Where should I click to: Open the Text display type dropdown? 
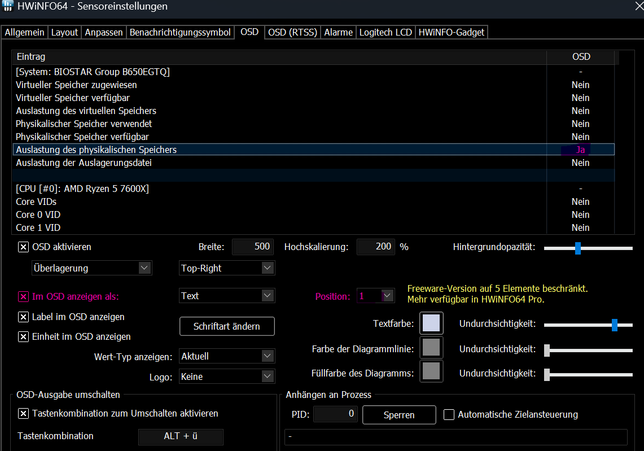pos(227,296)
